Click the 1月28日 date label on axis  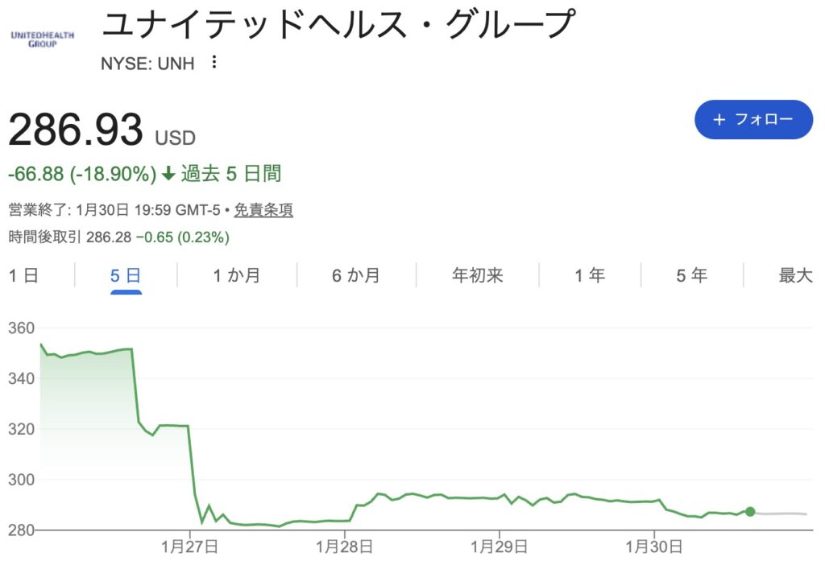344,547
